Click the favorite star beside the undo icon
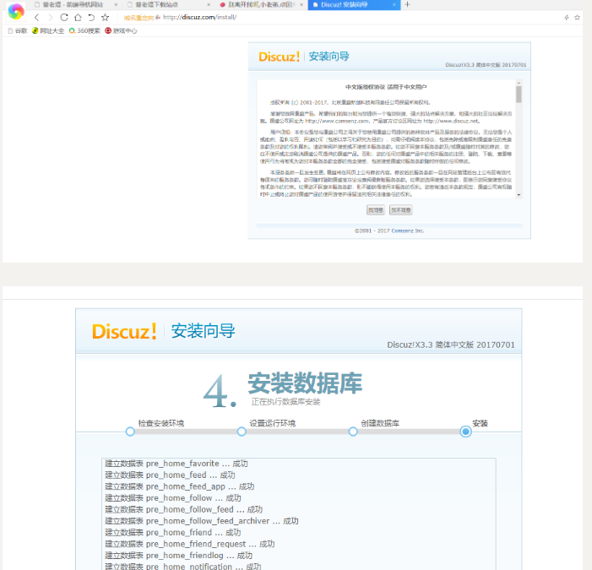592x570 pixels. click(x=105, y=18)
